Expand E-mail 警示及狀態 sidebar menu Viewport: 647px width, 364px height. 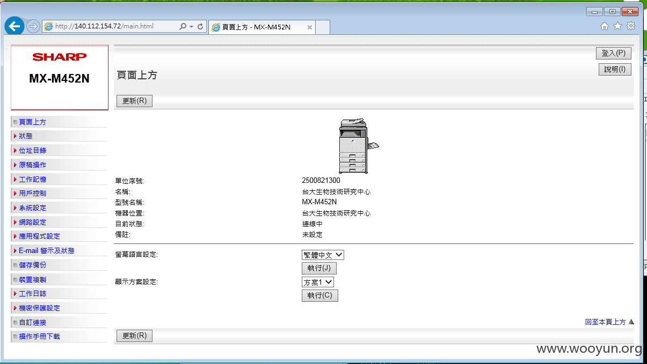pyautogui.click(x=46, y=251)
